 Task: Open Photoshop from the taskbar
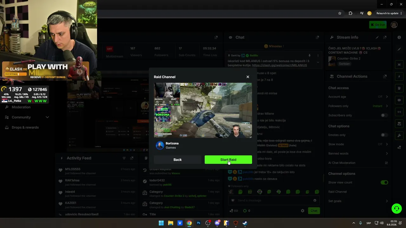(x=199, y=223)
